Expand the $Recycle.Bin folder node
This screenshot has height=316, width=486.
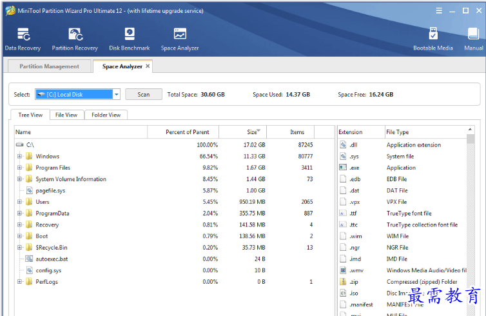click(x=19, y=247)
